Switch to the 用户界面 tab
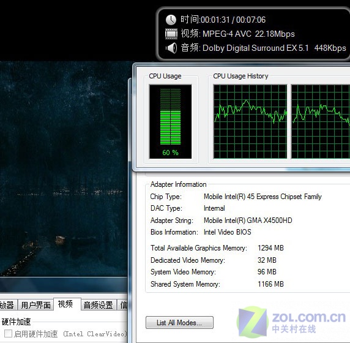The image size is (350, 343). 35,305
